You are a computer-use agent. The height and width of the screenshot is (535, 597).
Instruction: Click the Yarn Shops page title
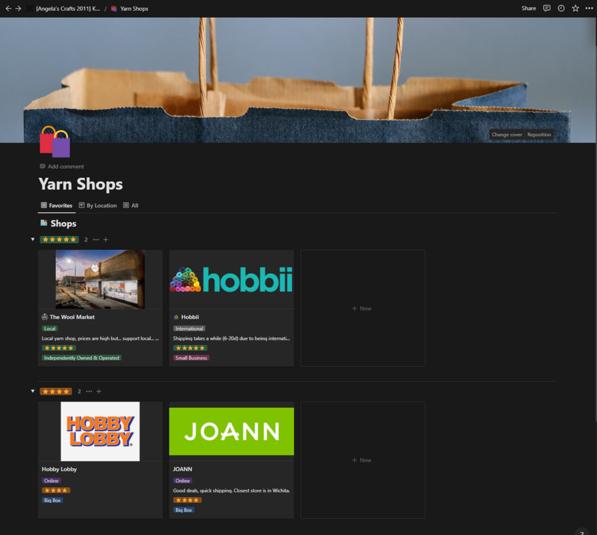tap(81, 184)
